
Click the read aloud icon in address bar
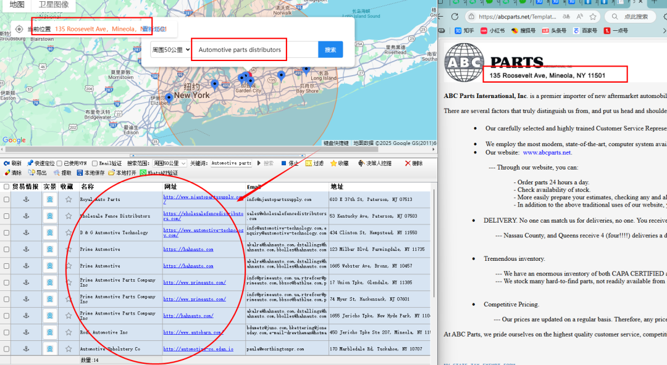coord(580,17)
